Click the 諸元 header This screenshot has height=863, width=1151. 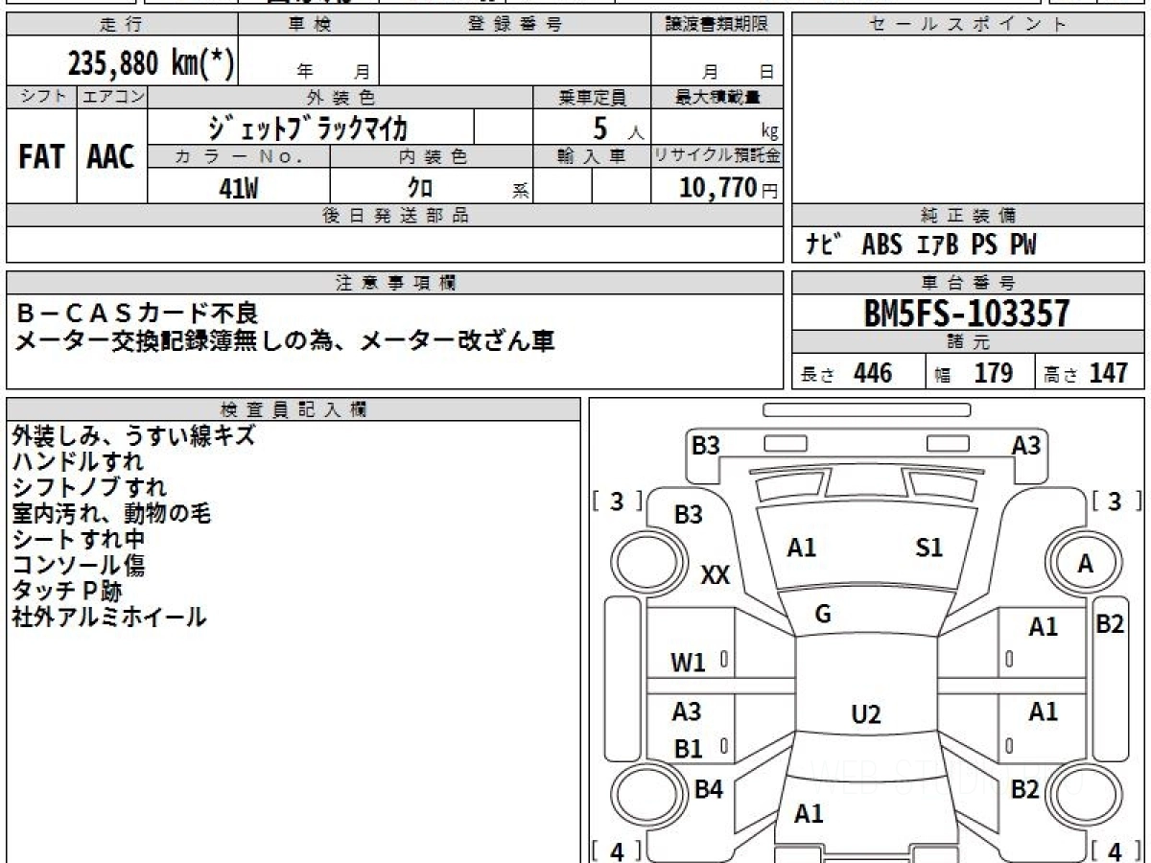[x=968, y=342]
